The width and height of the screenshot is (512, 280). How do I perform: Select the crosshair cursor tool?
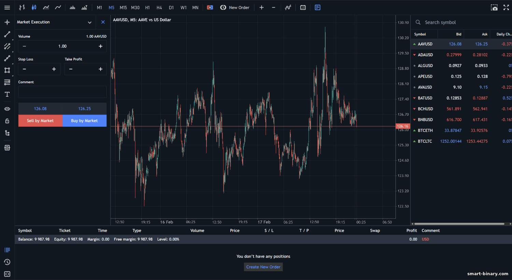tap(7, 22)
